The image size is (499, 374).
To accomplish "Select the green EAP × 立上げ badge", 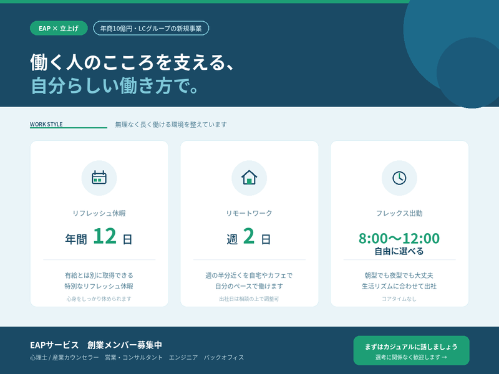I will [x=59, y=28].
